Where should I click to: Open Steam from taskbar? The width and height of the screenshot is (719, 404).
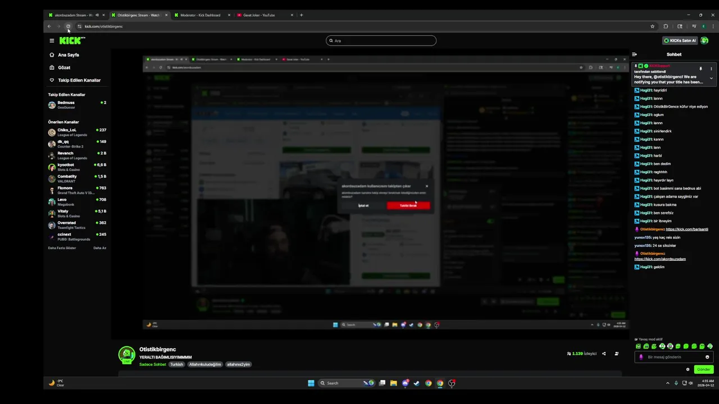(416, 383)
